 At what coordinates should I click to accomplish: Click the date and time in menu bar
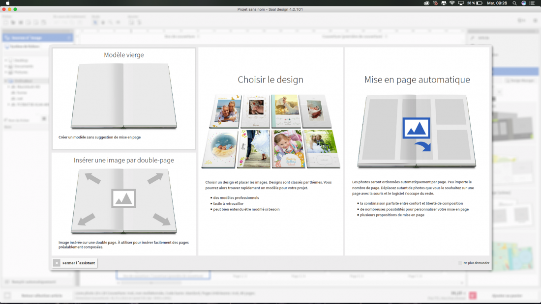pyautogui.click(x=496, y=3)
